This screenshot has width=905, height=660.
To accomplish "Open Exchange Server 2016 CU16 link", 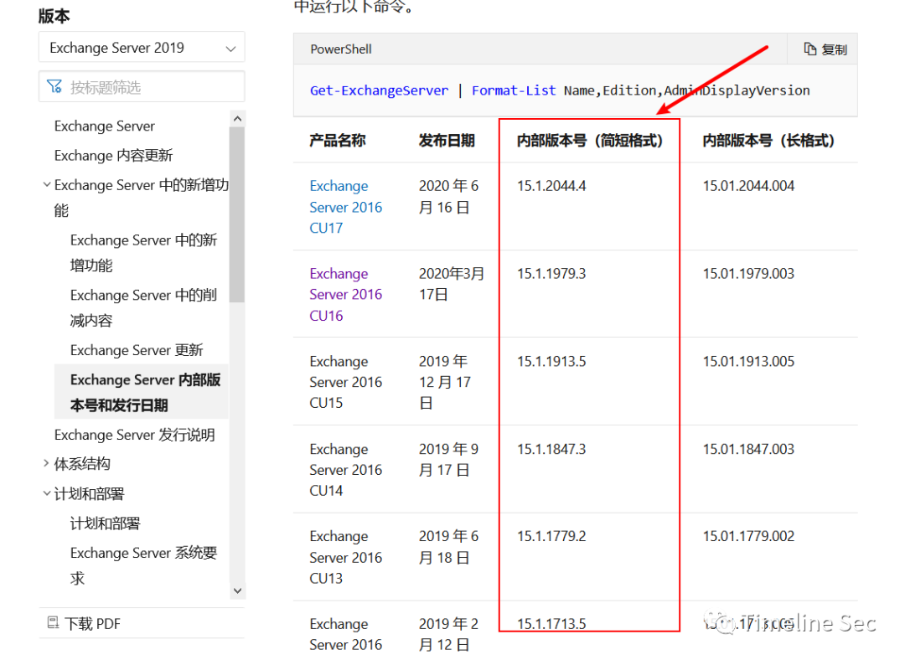I will point(345,294).
